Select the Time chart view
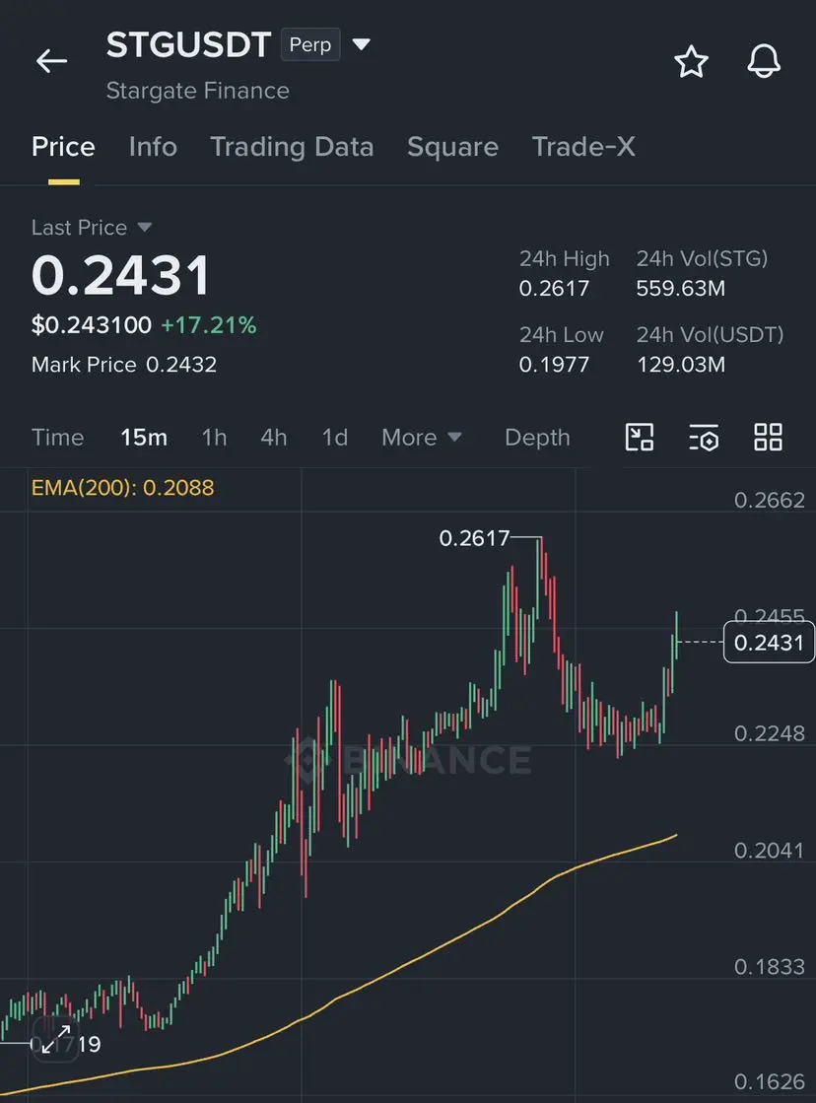Viewport: 816px width, 1103px height. (58, 438)
